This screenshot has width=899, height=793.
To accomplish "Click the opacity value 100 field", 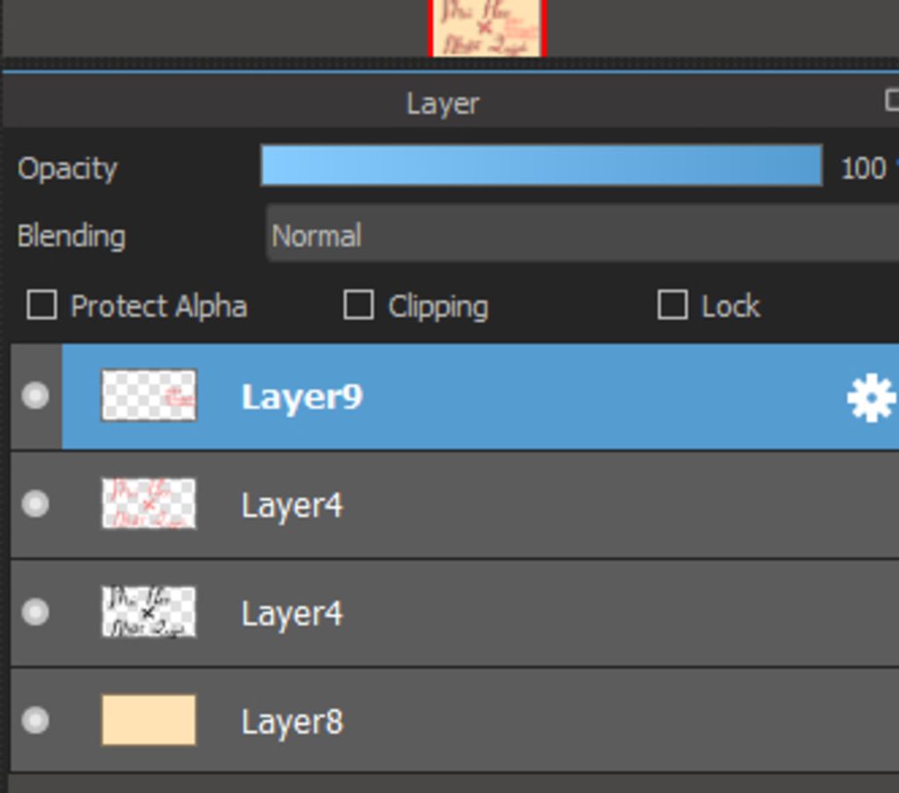I will tap(863, 168).
